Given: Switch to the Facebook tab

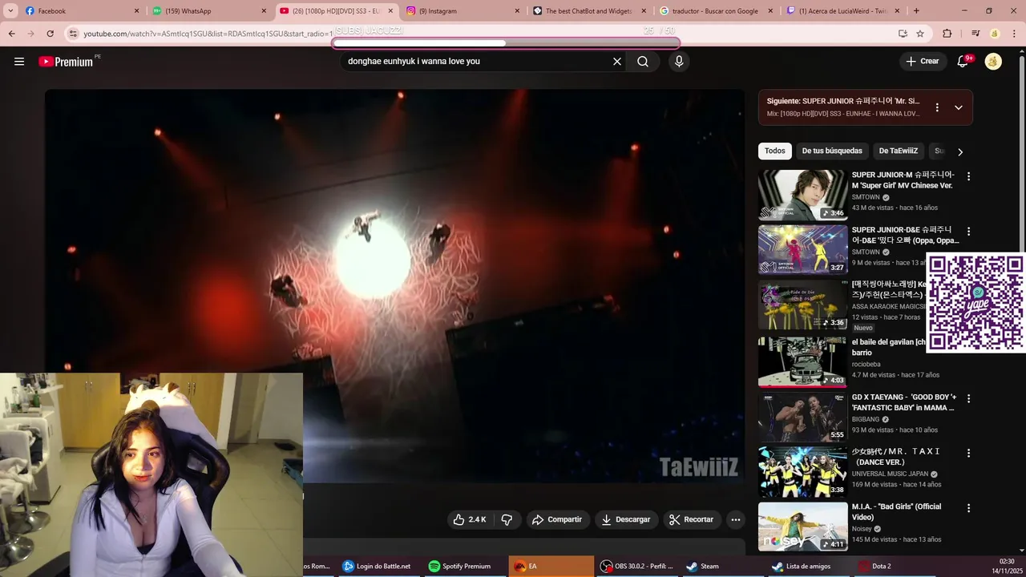Looking at the screenshot, I should tap(80, 11).
